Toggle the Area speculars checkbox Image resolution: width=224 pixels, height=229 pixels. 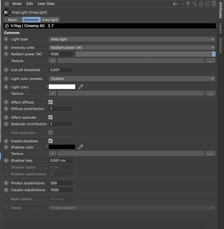51,133
